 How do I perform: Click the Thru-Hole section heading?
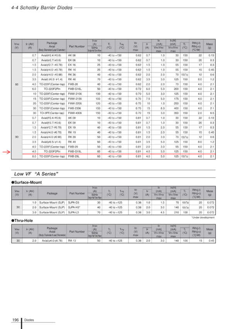coord(22,221)
